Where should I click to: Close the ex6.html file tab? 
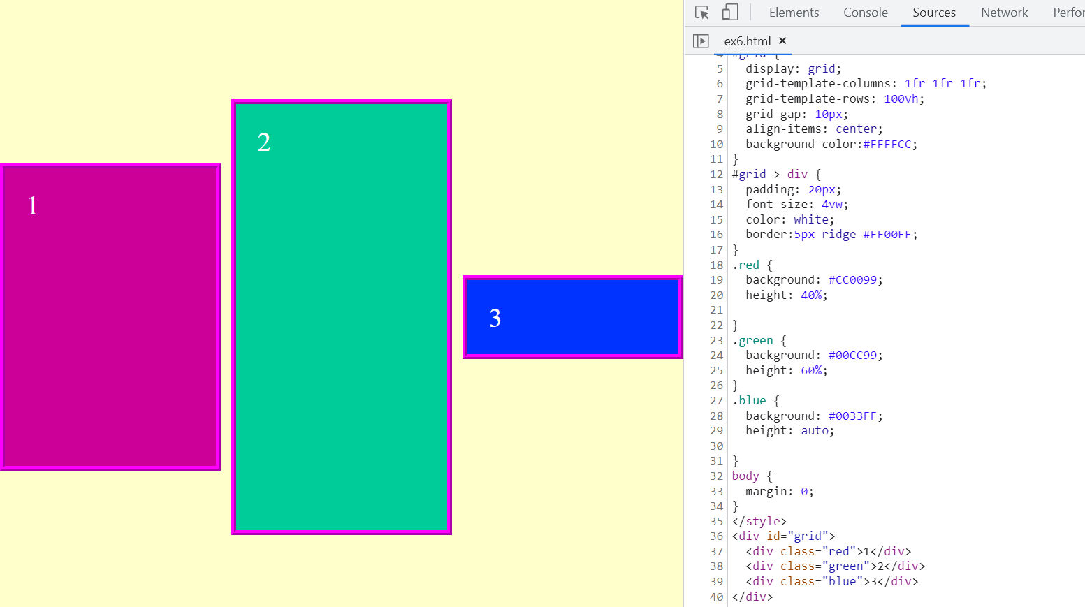(x=782, y=41)
